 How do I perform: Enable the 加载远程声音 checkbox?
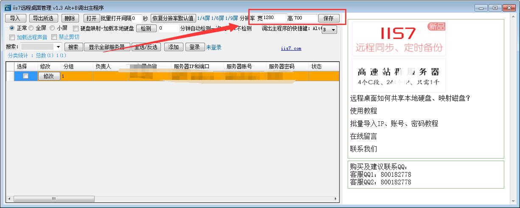[x=12, y=37]
